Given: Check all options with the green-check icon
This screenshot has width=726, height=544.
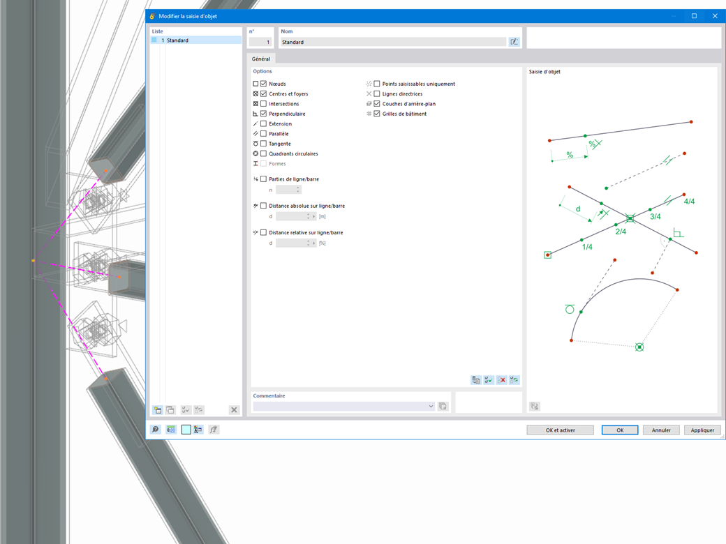Looking at the screenshot, I should click(489, 380).
